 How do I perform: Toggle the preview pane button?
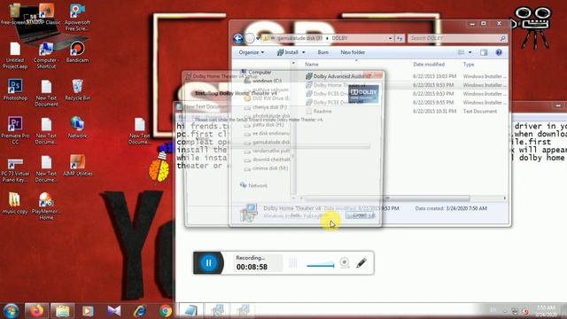pos(484,52)
